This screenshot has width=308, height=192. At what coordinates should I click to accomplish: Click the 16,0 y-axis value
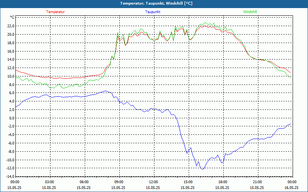tap(11, 51)
